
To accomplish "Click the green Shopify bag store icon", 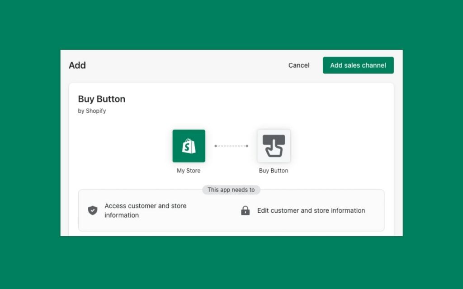I will (x=189, y=146).
